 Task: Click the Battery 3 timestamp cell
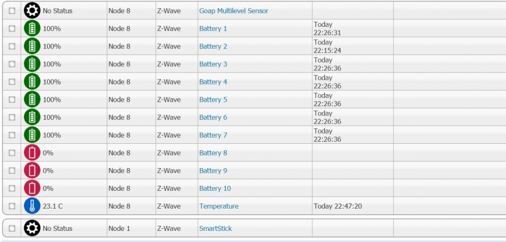(327, 64)
